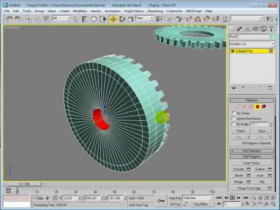
Task: Open the Rendering menu
Action: pos(155,11)
